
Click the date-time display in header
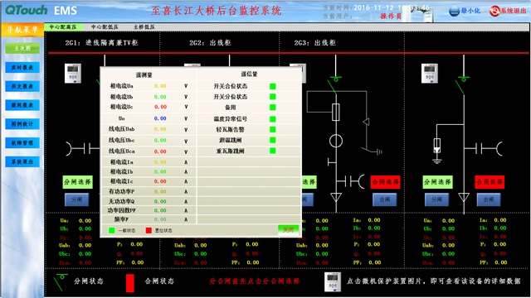click(392, 7)
